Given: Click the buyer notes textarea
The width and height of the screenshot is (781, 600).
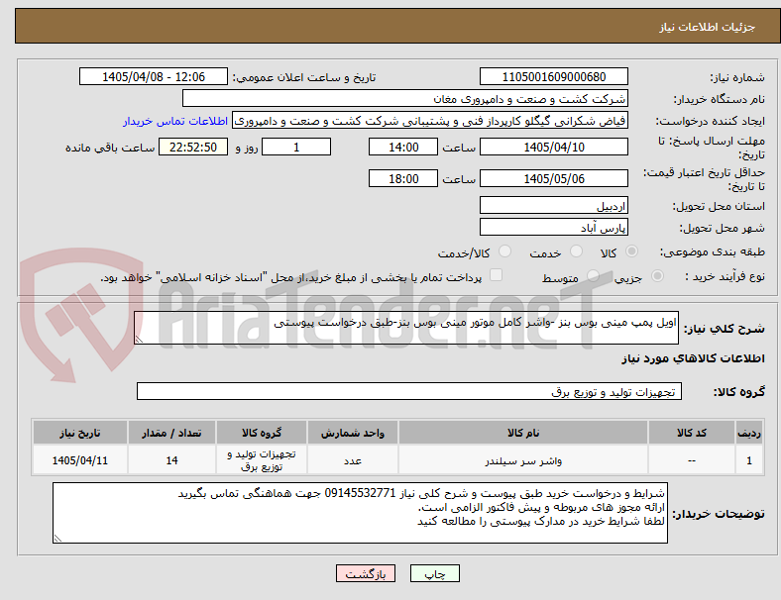Looking at the screenshot, I should (360, 513).
